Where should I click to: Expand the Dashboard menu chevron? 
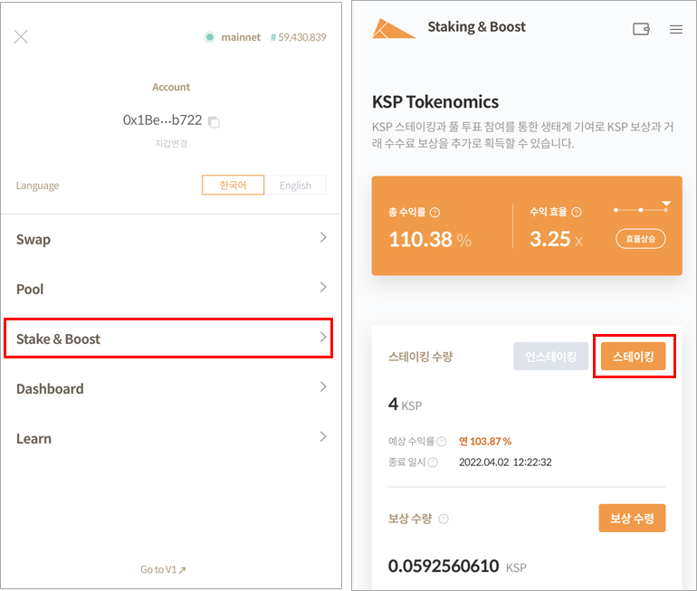[322, 387]
